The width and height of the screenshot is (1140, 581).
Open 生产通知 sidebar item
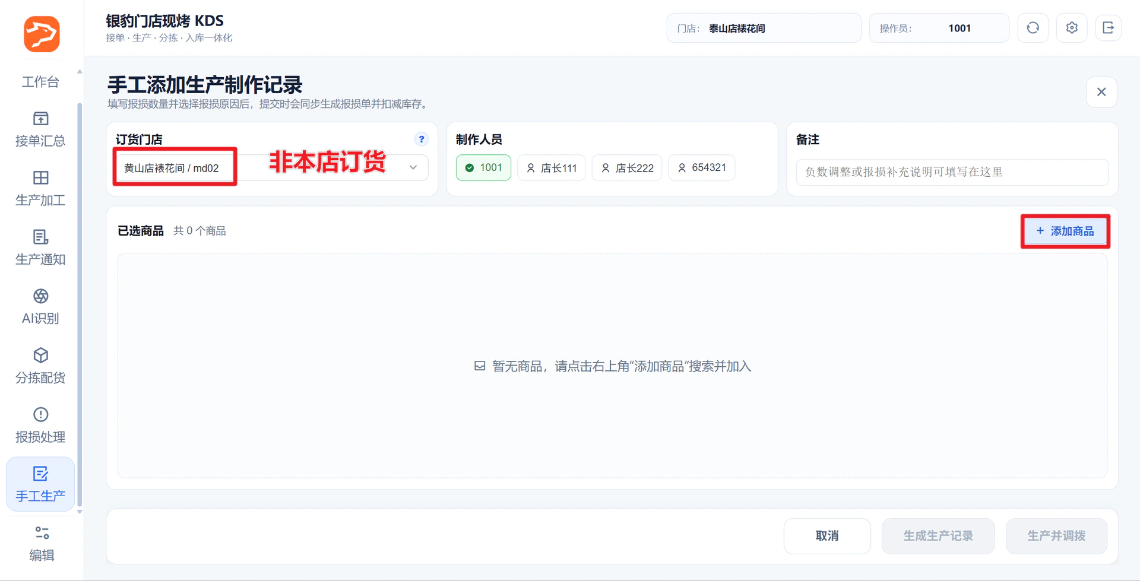pyautogui.click(x=40, y=247)
